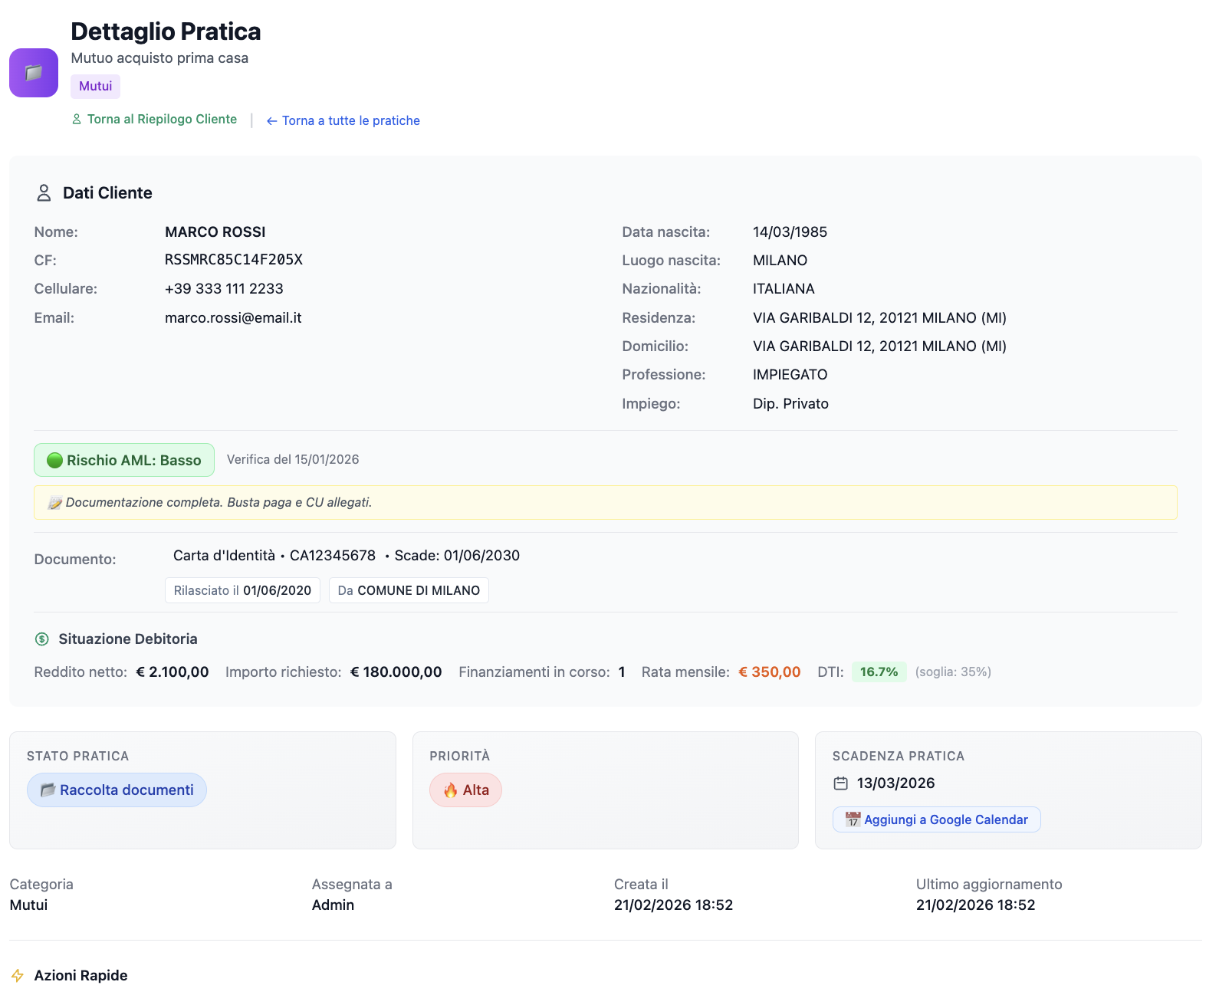
Task: Click the Da COMUNE DI MILANO chip
Action: 409,591
